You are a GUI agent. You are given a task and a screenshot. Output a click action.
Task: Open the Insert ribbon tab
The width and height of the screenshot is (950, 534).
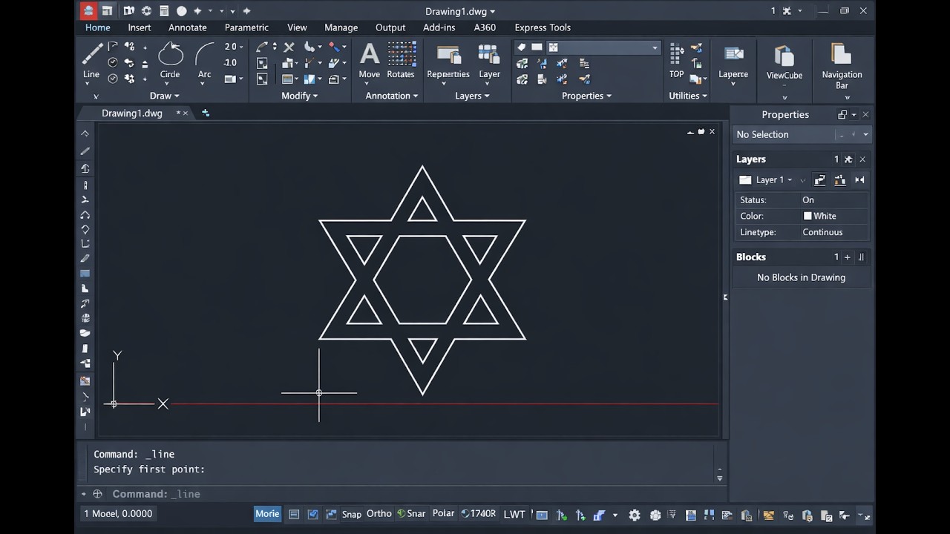[140, 27]
